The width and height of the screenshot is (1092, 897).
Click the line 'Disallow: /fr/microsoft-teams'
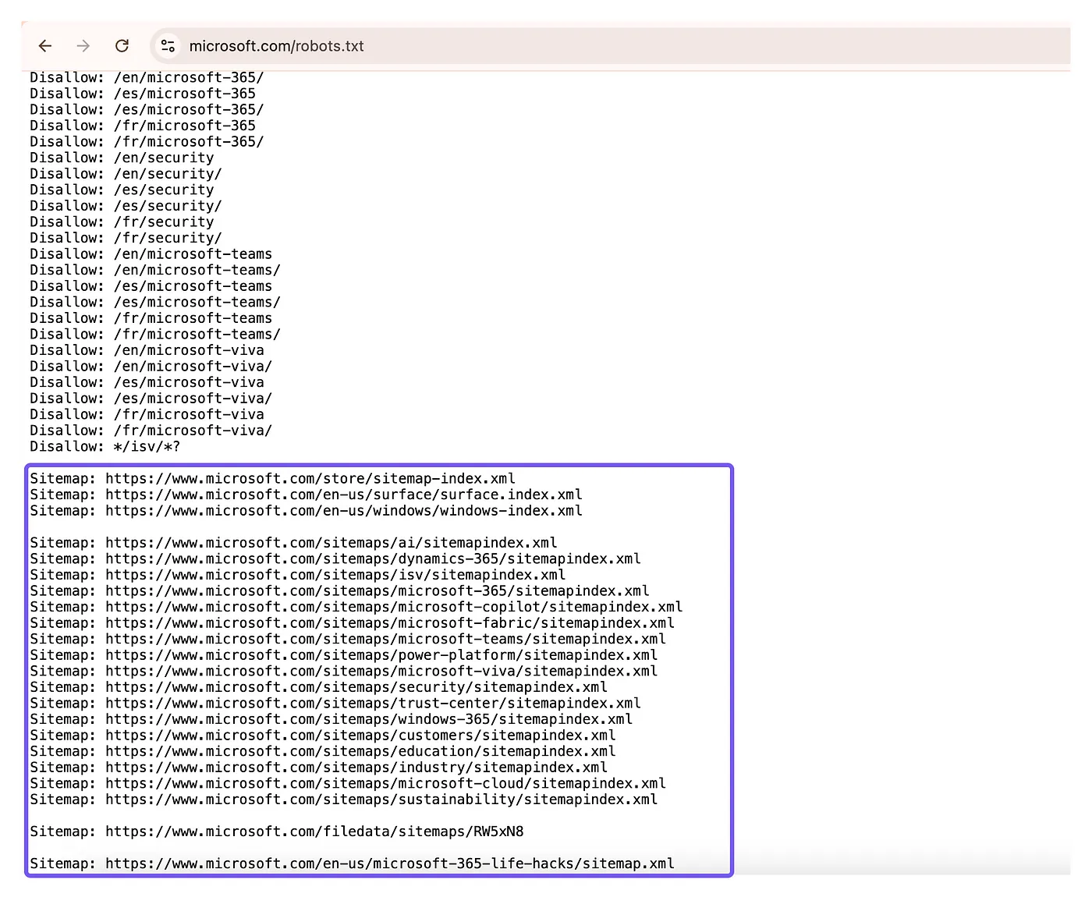[151, 318]
